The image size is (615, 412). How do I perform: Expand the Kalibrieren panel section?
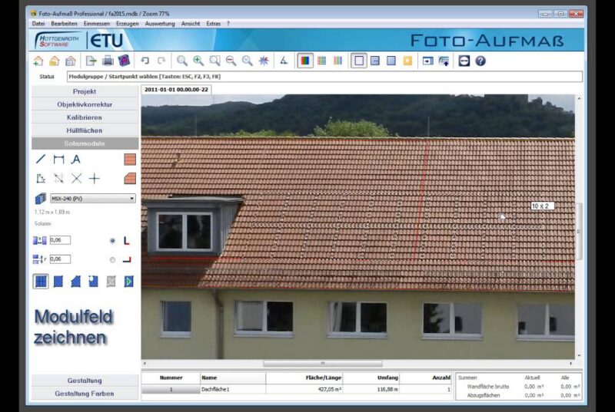pos(85,117)
